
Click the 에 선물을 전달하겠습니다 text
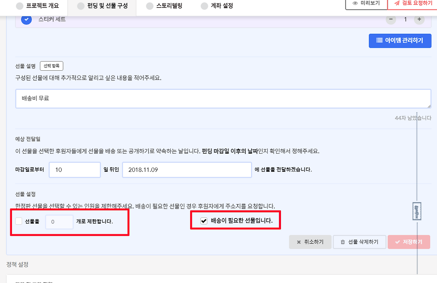point(283,170)
